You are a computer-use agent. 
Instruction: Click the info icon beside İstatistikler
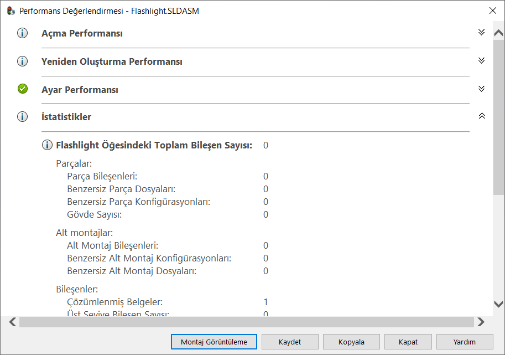pos(23,117)
